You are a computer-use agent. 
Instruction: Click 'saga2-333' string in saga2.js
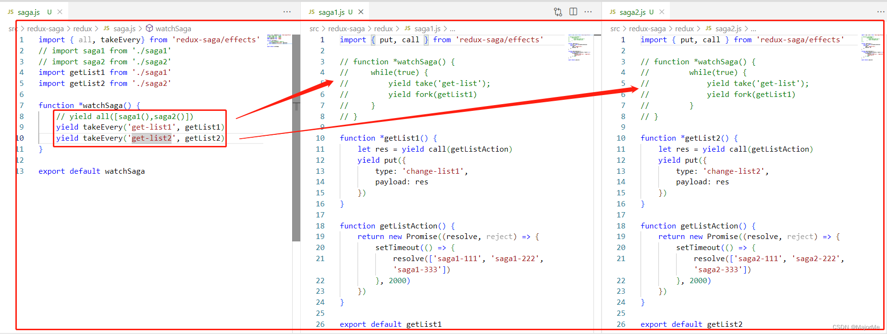(718, 269)
